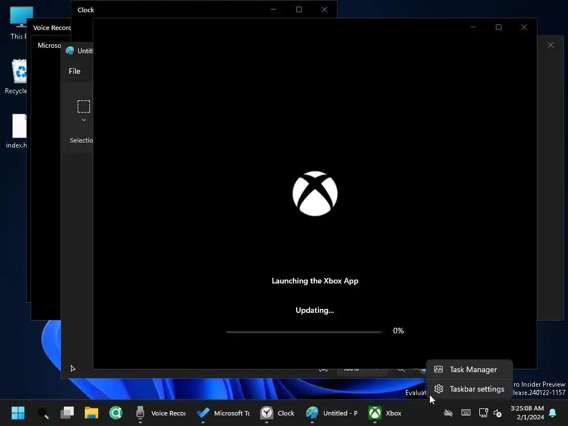Open the date and time flyout
The height and width of the screenshot is (426, 568).
coord(527,413)
